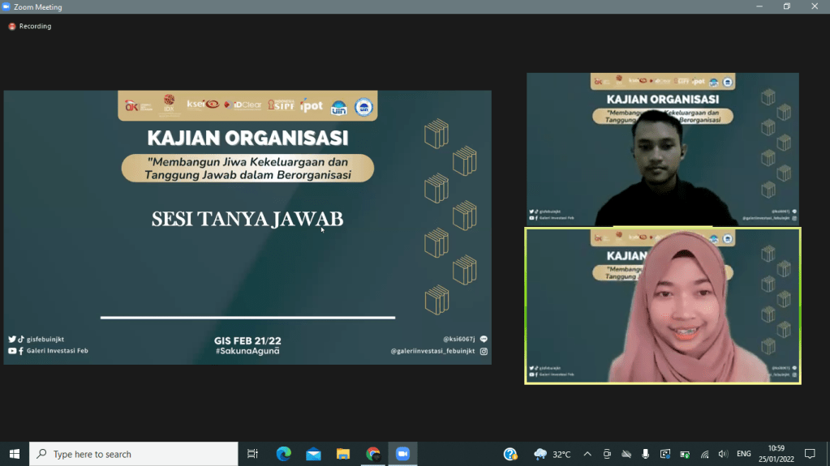Click the 'Type here to search' box

pos(134,454)
